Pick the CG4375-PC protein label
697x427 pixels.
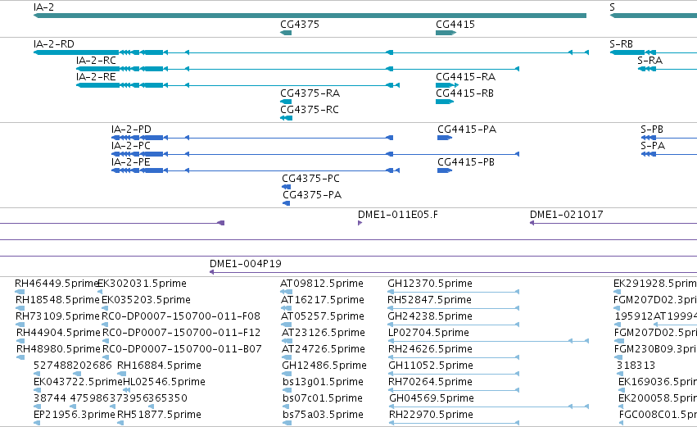click(310, 179)
